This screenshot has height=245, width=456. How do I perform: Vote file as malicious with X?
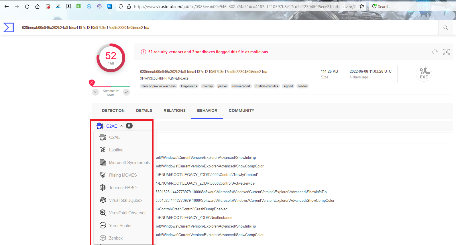[95, 92]
